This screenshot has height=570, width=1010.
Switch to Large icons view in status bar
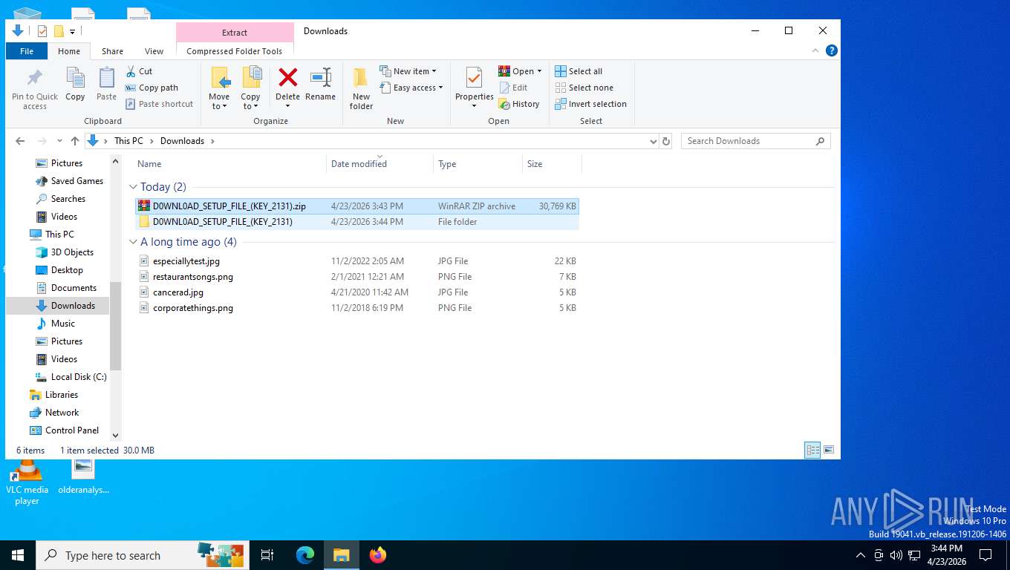(x=829, y=450)
